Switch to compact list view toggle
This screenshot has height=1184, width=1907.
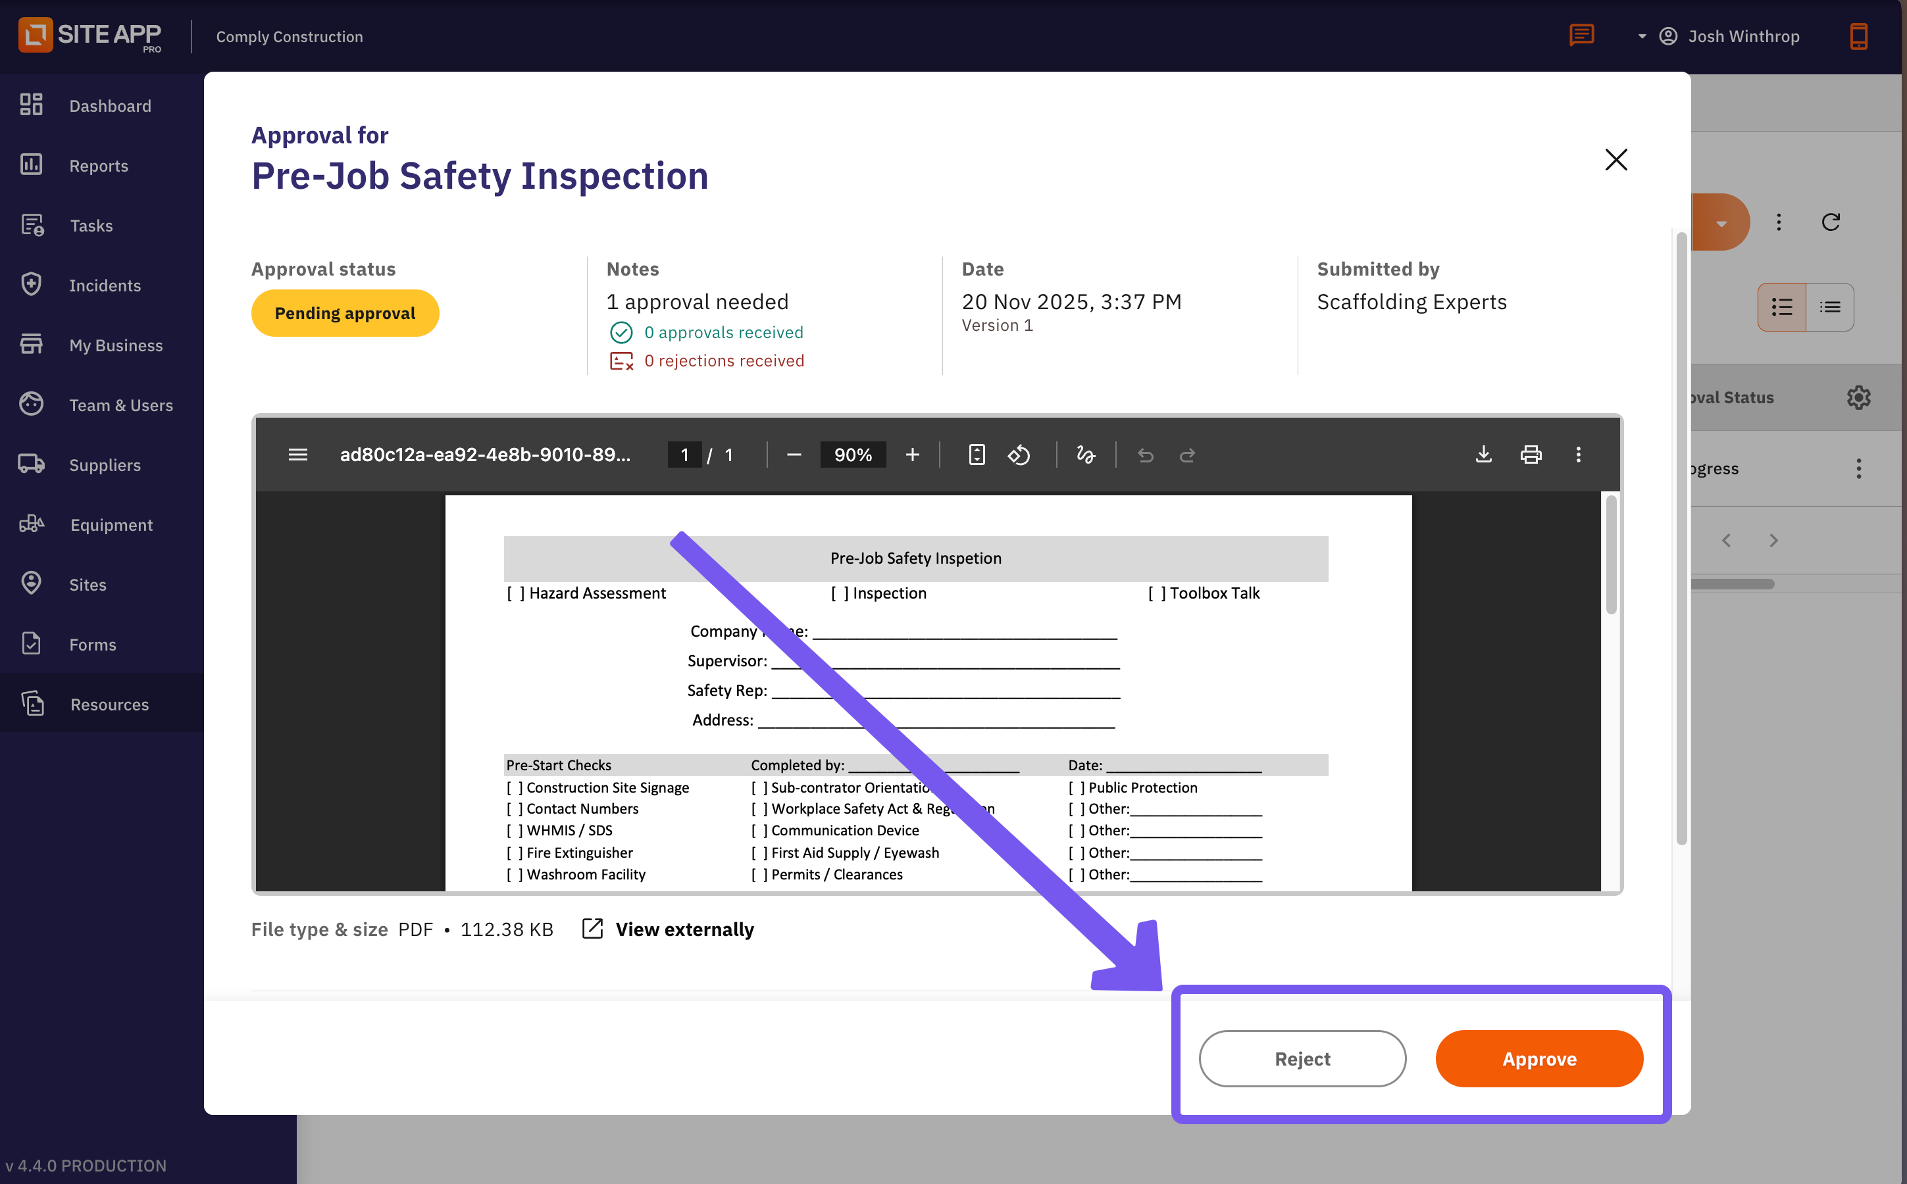point(1829,307)
